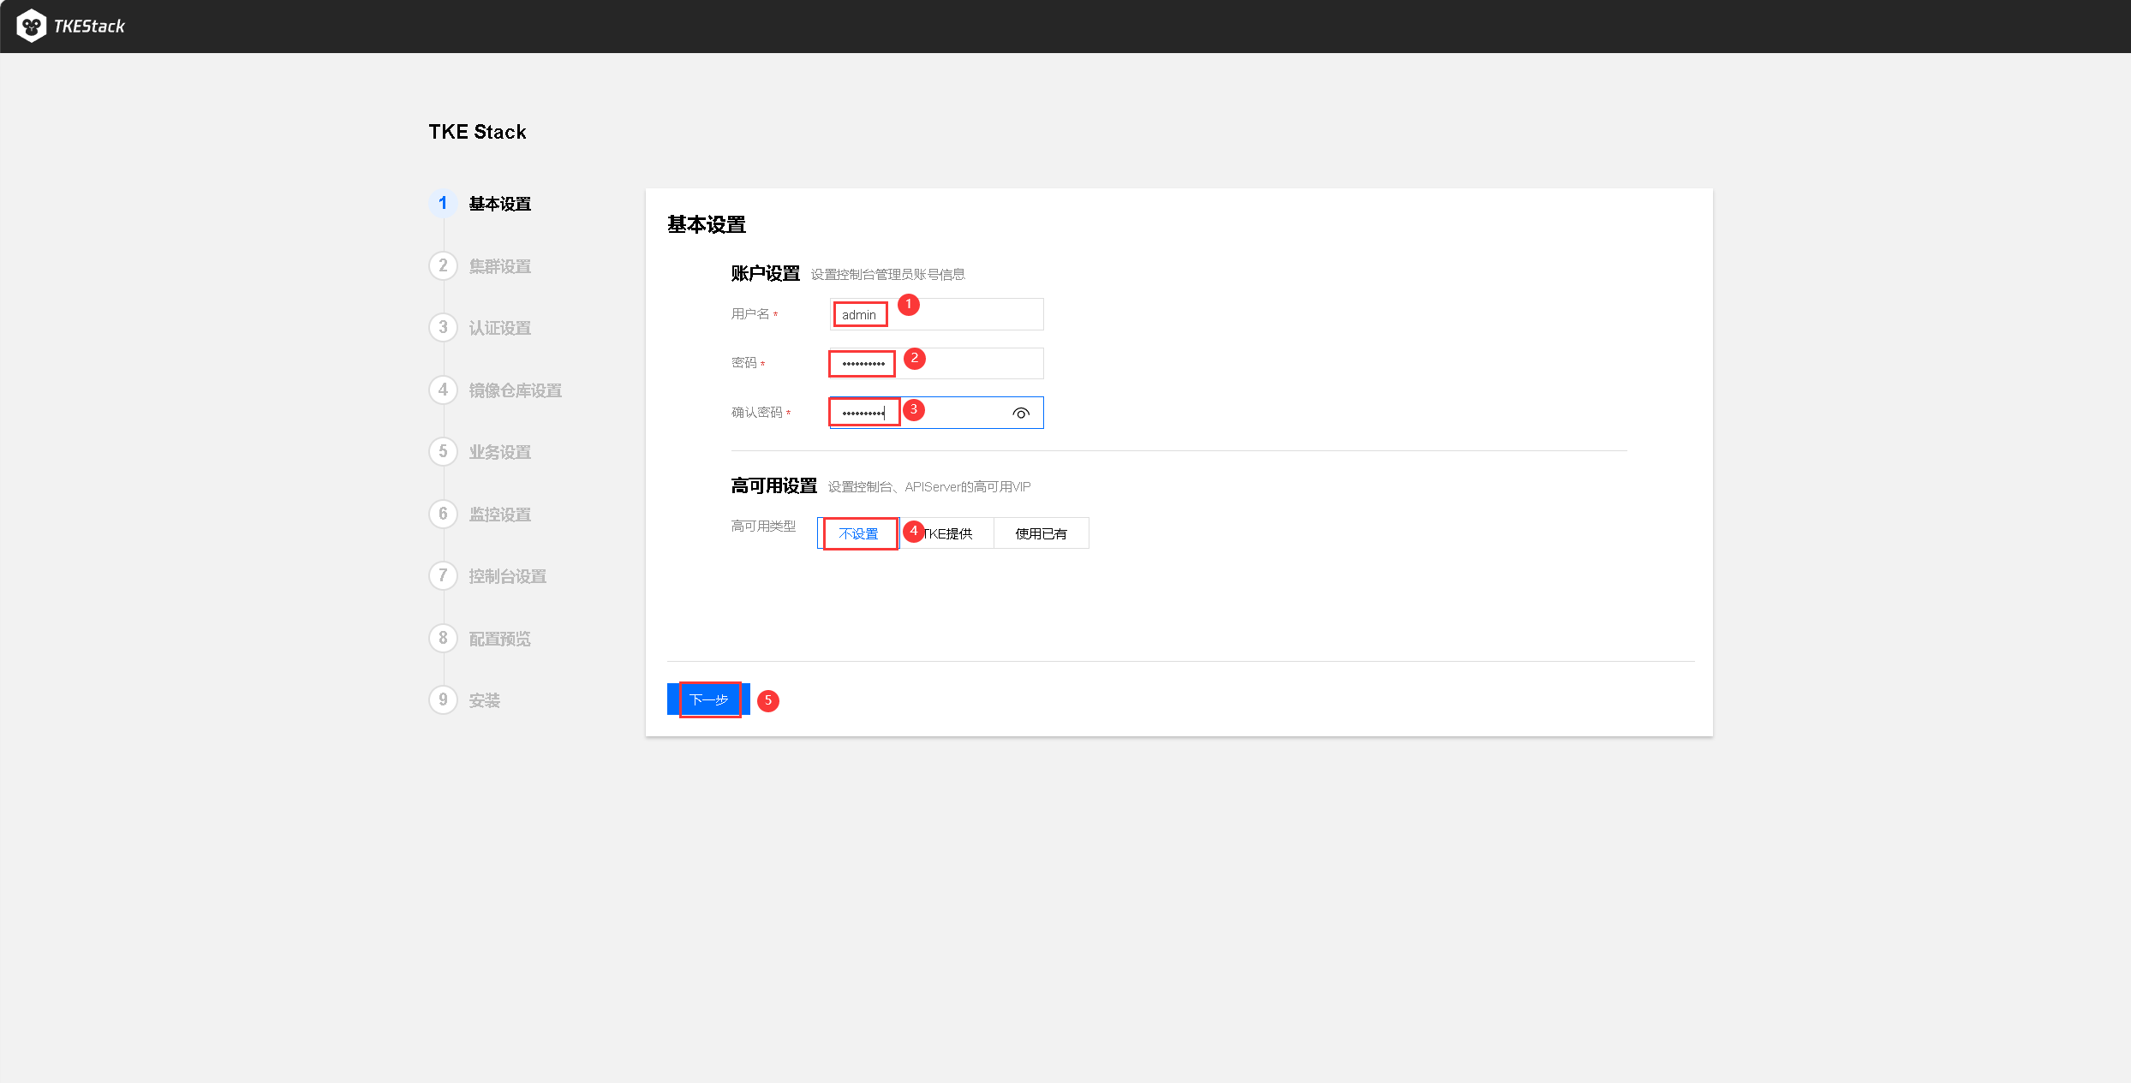Open step 6 监控设置 in wizard
Image resolution: width=2131 pixels, height=1083 pixels.
tap(481, 515)
